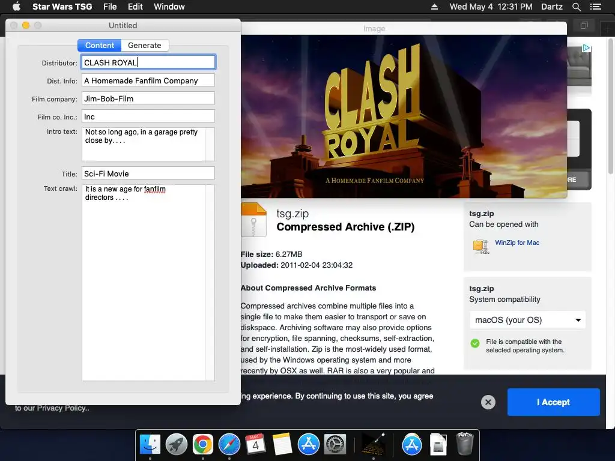Click the WinZip for Mac icon
The height and width of the screenshot is (461, 615).
coord(481,247)
